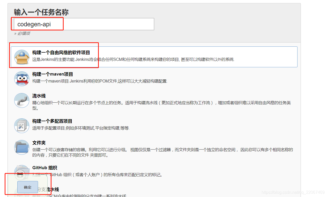The height and width of the screenshot is (197, 327).
Task: Choose 构建一个maven项目 title
Action: pos(53,74)
